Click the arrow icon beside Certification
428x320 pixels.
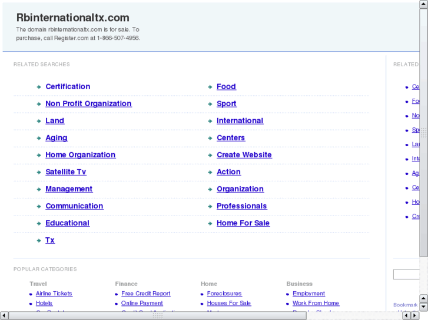click(39, 87)
